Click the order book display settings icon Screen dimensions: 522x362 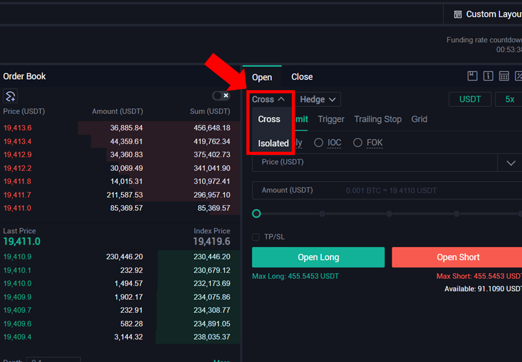tap(10, 96)
